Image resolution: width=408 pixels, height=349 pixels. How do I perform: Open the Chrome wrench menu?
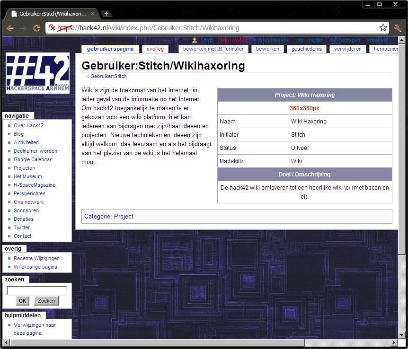point(398,28)
